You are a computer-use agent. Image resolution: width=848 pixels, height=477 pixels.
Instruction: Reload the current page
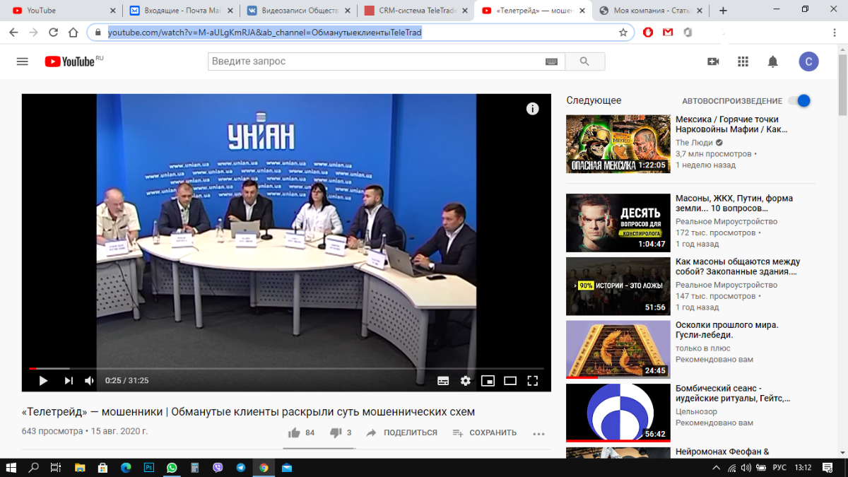pos(54,33)
